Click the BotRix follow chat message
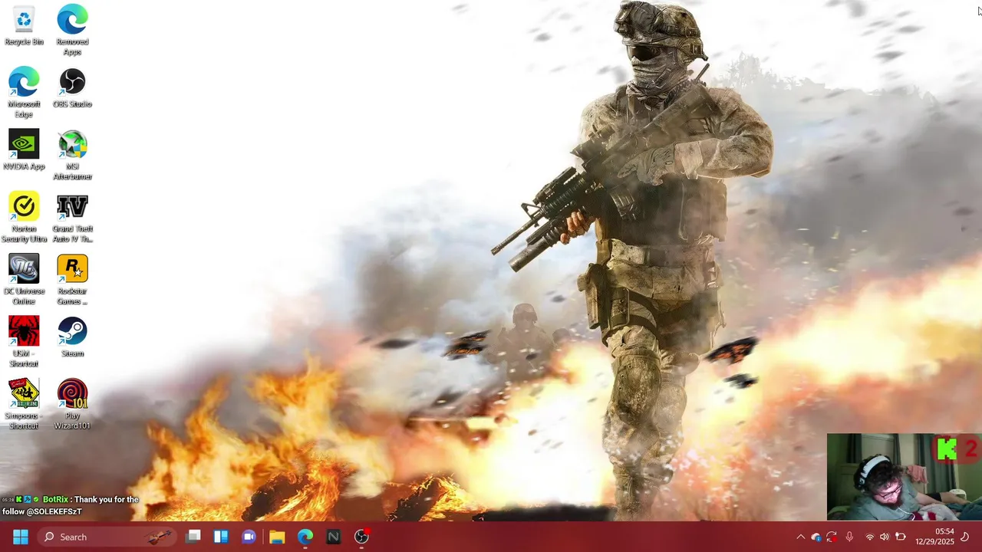The height and width of the screenshot is (552, 982). tap(70, 505)
